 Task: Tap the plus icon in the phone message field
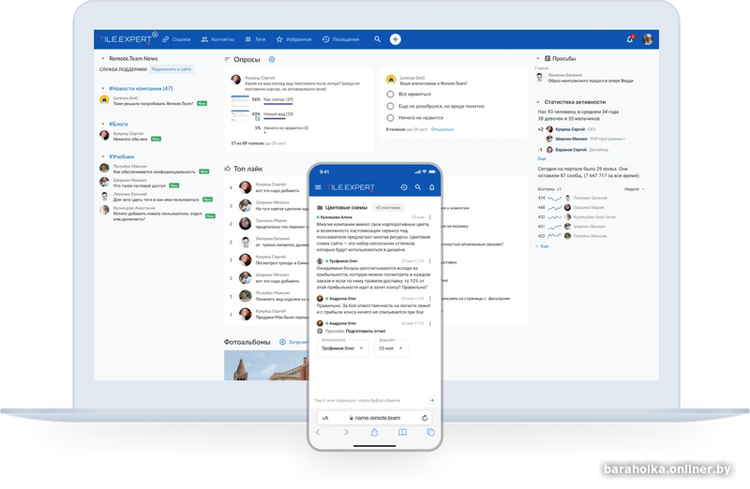[x=431, y=400]
